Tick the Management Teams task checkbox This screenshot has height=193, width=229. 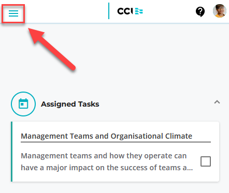[206, 161]
